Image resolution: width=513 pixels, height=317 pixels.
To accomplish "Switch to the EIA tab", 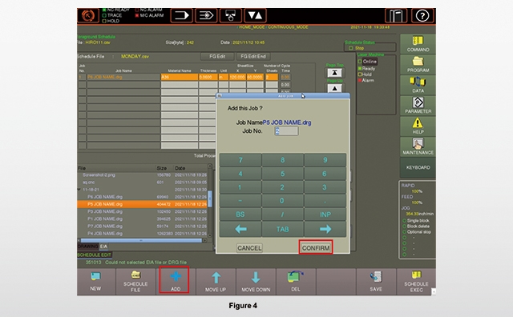I will pyautogui.click(x=103, y=247).
